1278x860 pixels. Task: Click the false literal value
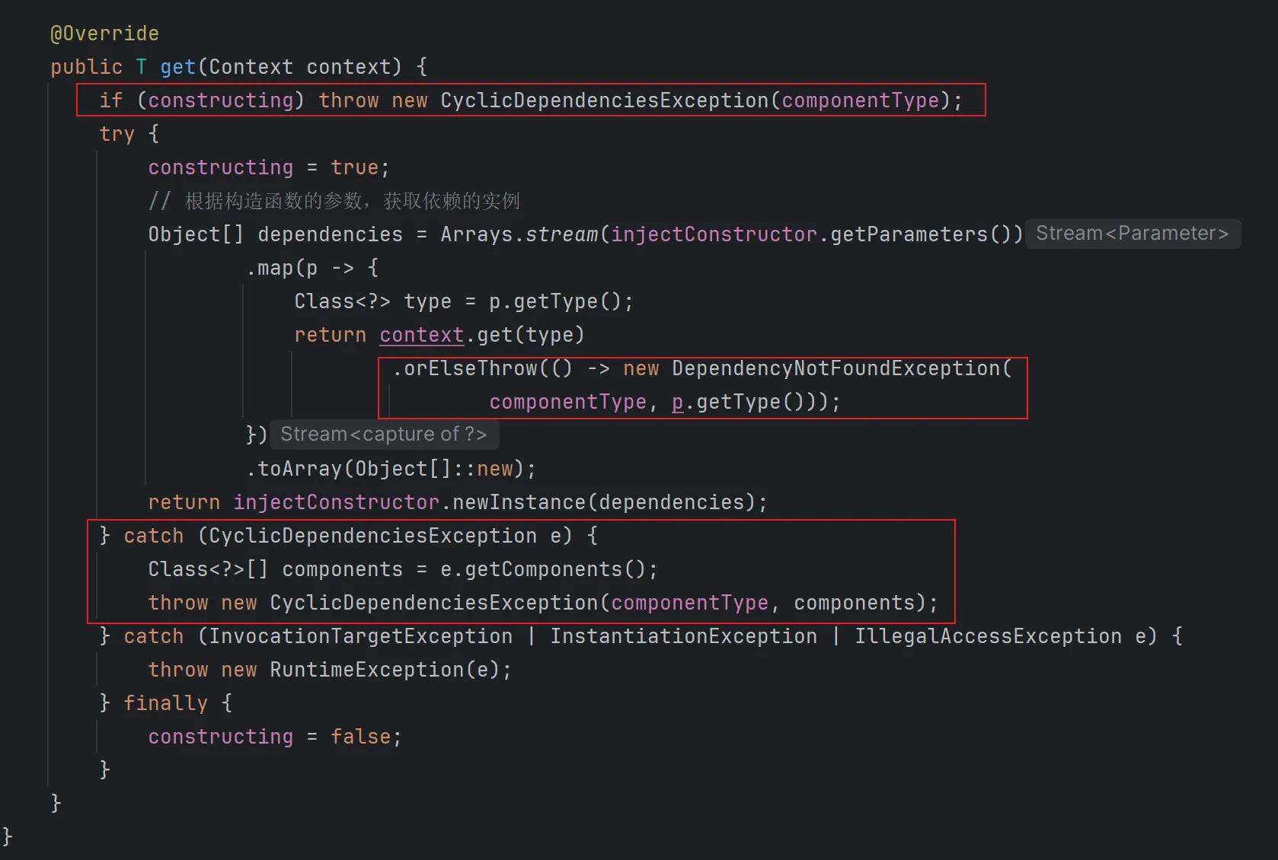[360, 737]
